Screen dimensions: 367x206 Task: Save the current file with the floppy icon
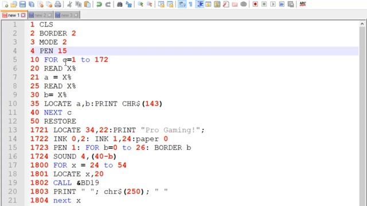(x=22, y=4)
